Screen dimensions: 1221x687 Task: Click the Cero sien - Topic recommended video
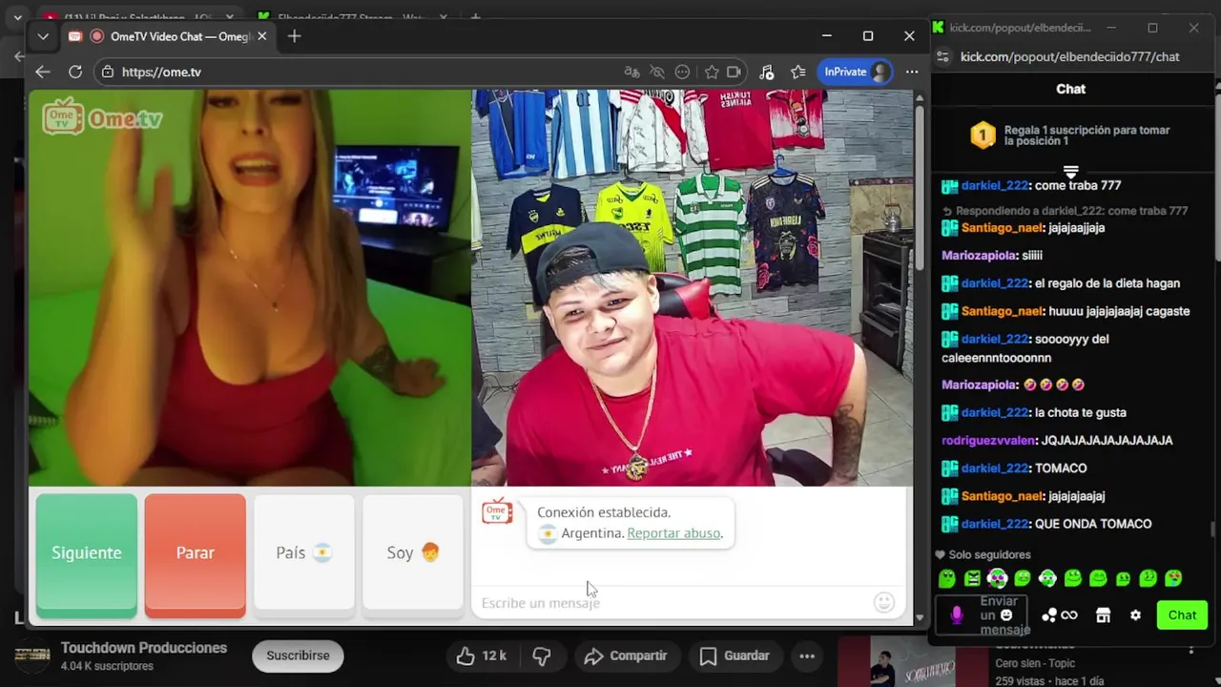tap(1035, 663)
